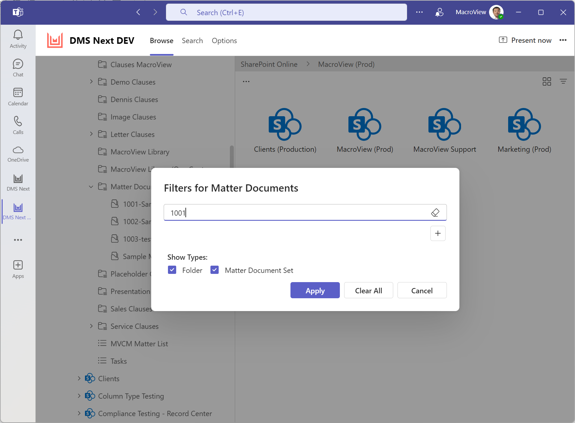Image resolution: width=575 pixels, height=423 pixels.
Task: Open Calls in the Teams sidebar
Action: [18, 125]
